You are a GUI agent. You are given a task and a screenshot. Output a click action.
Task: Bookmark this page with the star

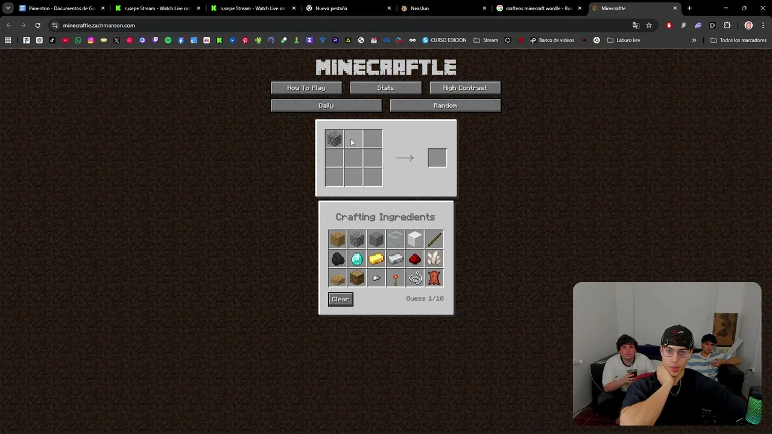pos(649,25)
